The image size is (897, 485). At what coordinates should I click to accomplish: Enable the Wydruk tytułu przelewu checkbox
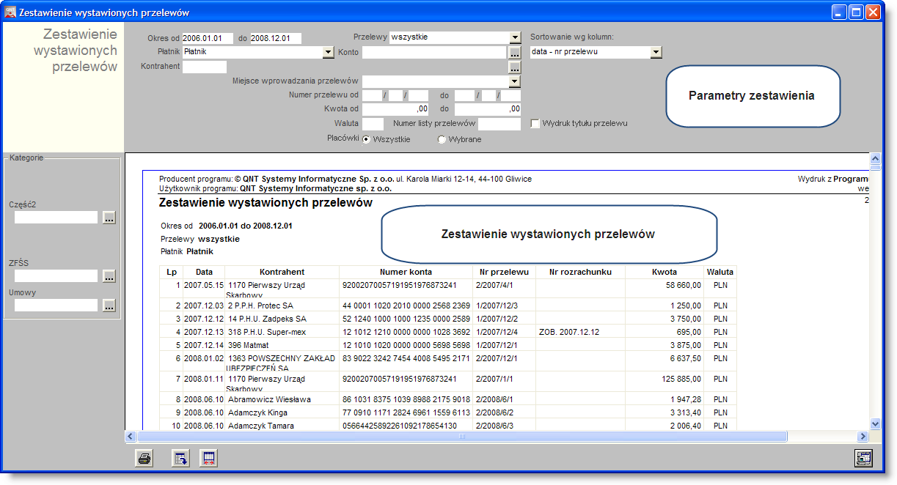(x=535, y=124)
